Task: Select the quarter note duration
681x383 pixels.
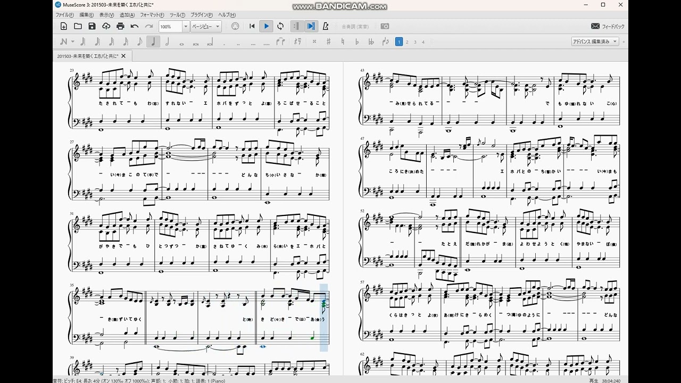Action: tap(153, 41)
